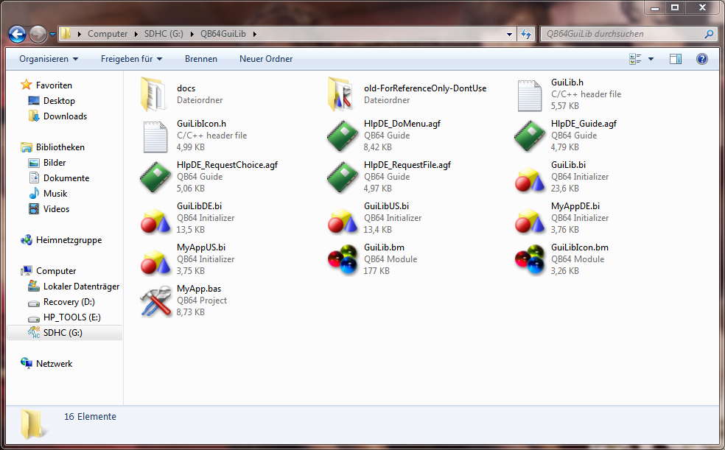This screenshot has width=725, height=450.
Task: Open the recent pages dropdown arrow
Action: (x=52, y=35)
